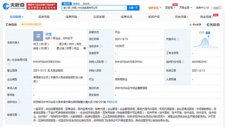
Task: Click the 注册地址 help icon
Action: click(19, 102)
